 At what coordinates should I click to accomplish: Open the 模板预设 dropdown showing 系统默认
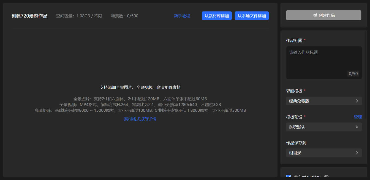click(324, 127)
